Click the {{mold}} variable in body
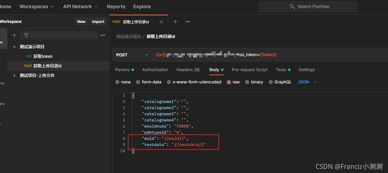Image resolution: width=388 pixels, height=173 pixels. coord(174,138)
